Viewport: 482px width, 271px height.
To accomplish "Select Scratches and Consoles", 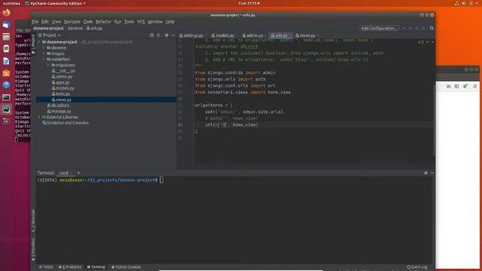I will (x=66, y=123).
